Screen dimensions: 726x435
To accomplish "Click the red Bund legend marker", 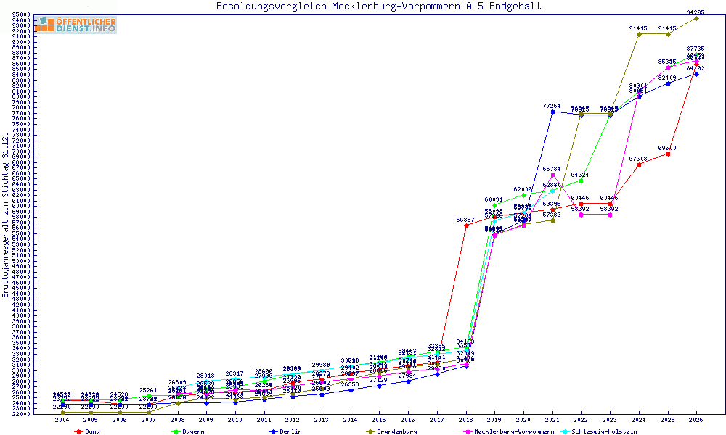I will [x=78, y=431].
